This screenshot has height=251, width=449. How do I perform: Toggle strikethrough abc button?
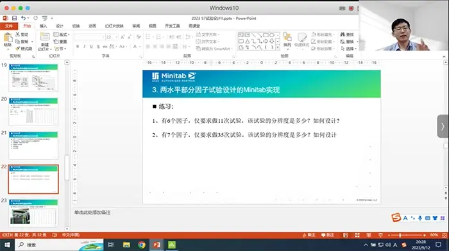105,46
